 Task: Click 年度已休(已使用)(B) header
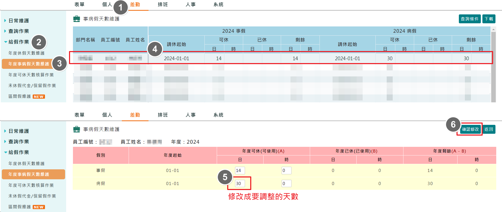pyautogui.click(x=356, y=151)
